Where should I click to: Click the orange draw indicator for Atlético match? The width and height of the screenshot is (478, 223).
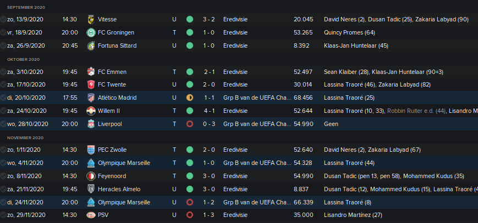point(190,98)
